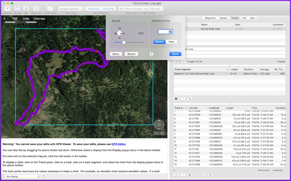The width and height of the screenshot is (291, 181).
Task: Click the bearing slider knob
Action: 124,42
